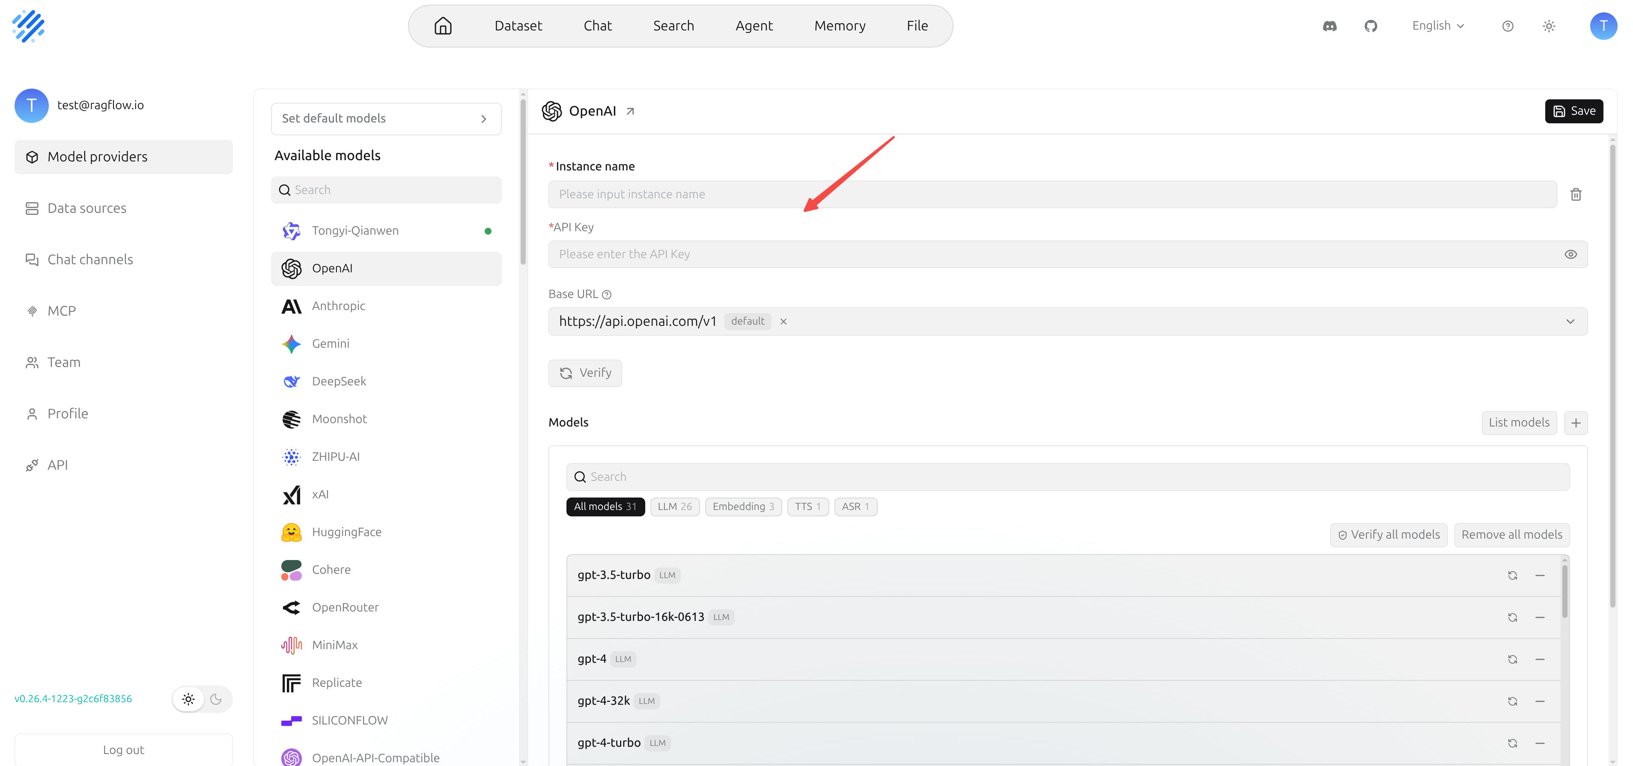
Task: Filter models by LLM
Action: 674,507
